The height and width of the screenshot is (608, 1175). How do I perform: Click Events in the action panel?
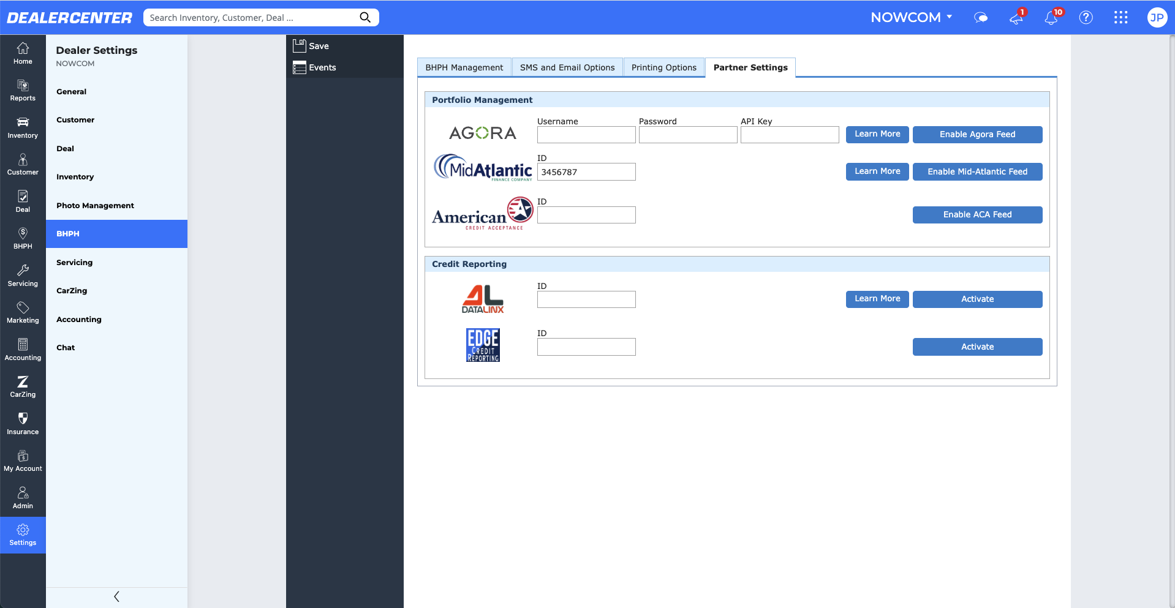[x=314, y=67]
